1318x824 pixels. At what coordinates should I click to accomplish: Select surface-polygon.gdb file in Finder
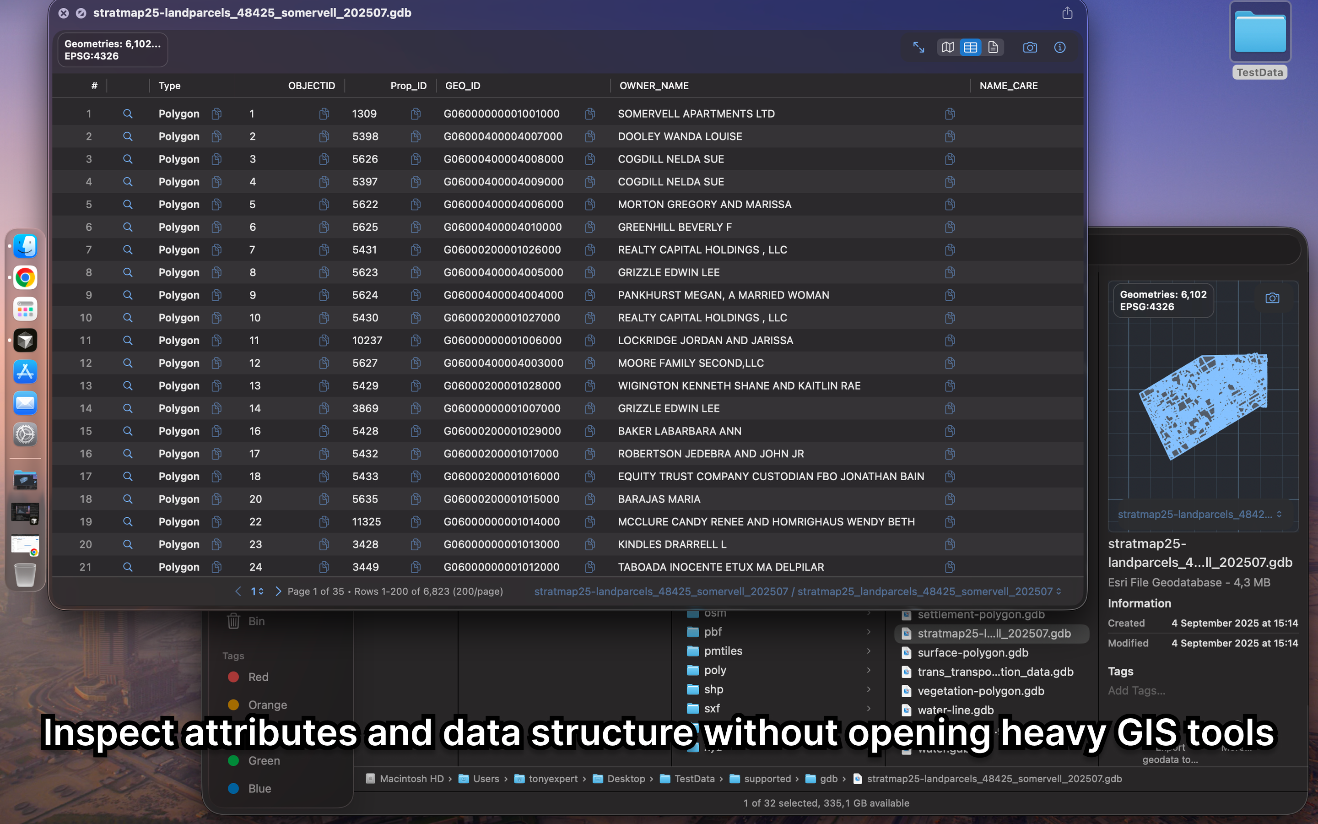[972, 652]
